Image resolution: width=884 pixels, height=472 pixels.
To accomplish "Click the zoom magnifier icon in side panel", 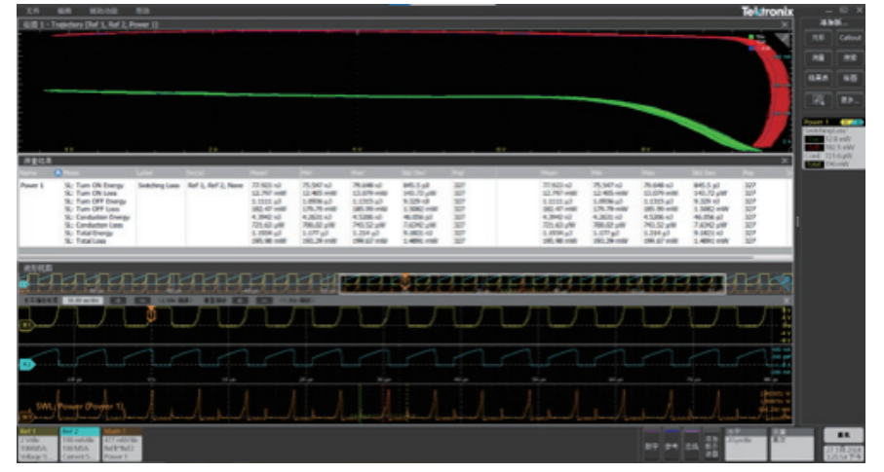I will tap(819, 99).
